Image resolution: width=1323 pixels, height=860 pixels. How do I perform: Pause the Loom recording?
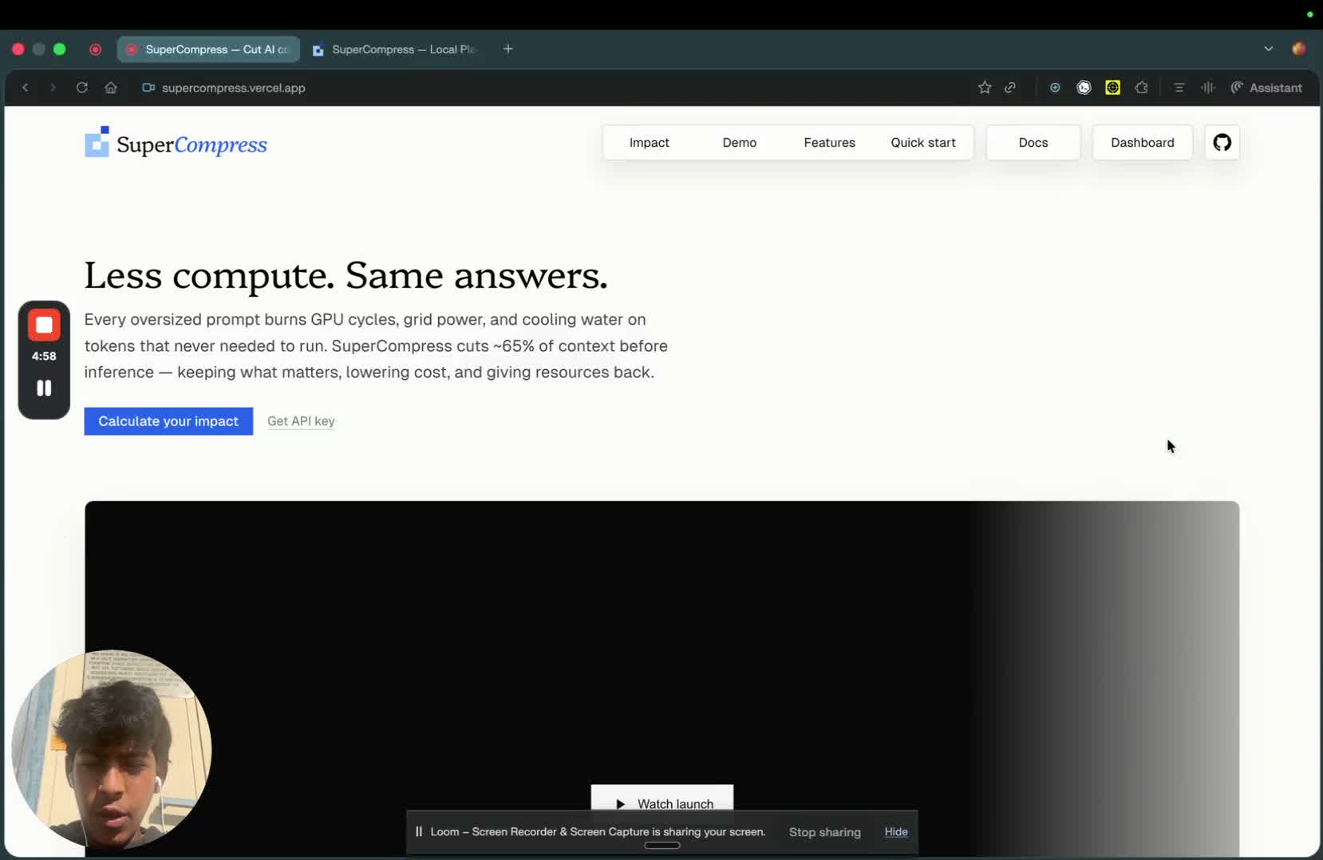44,388
